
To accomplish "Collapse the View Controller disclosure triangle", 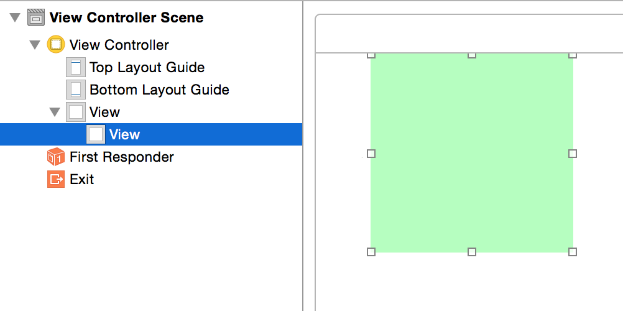I will (x=35, y=45).
